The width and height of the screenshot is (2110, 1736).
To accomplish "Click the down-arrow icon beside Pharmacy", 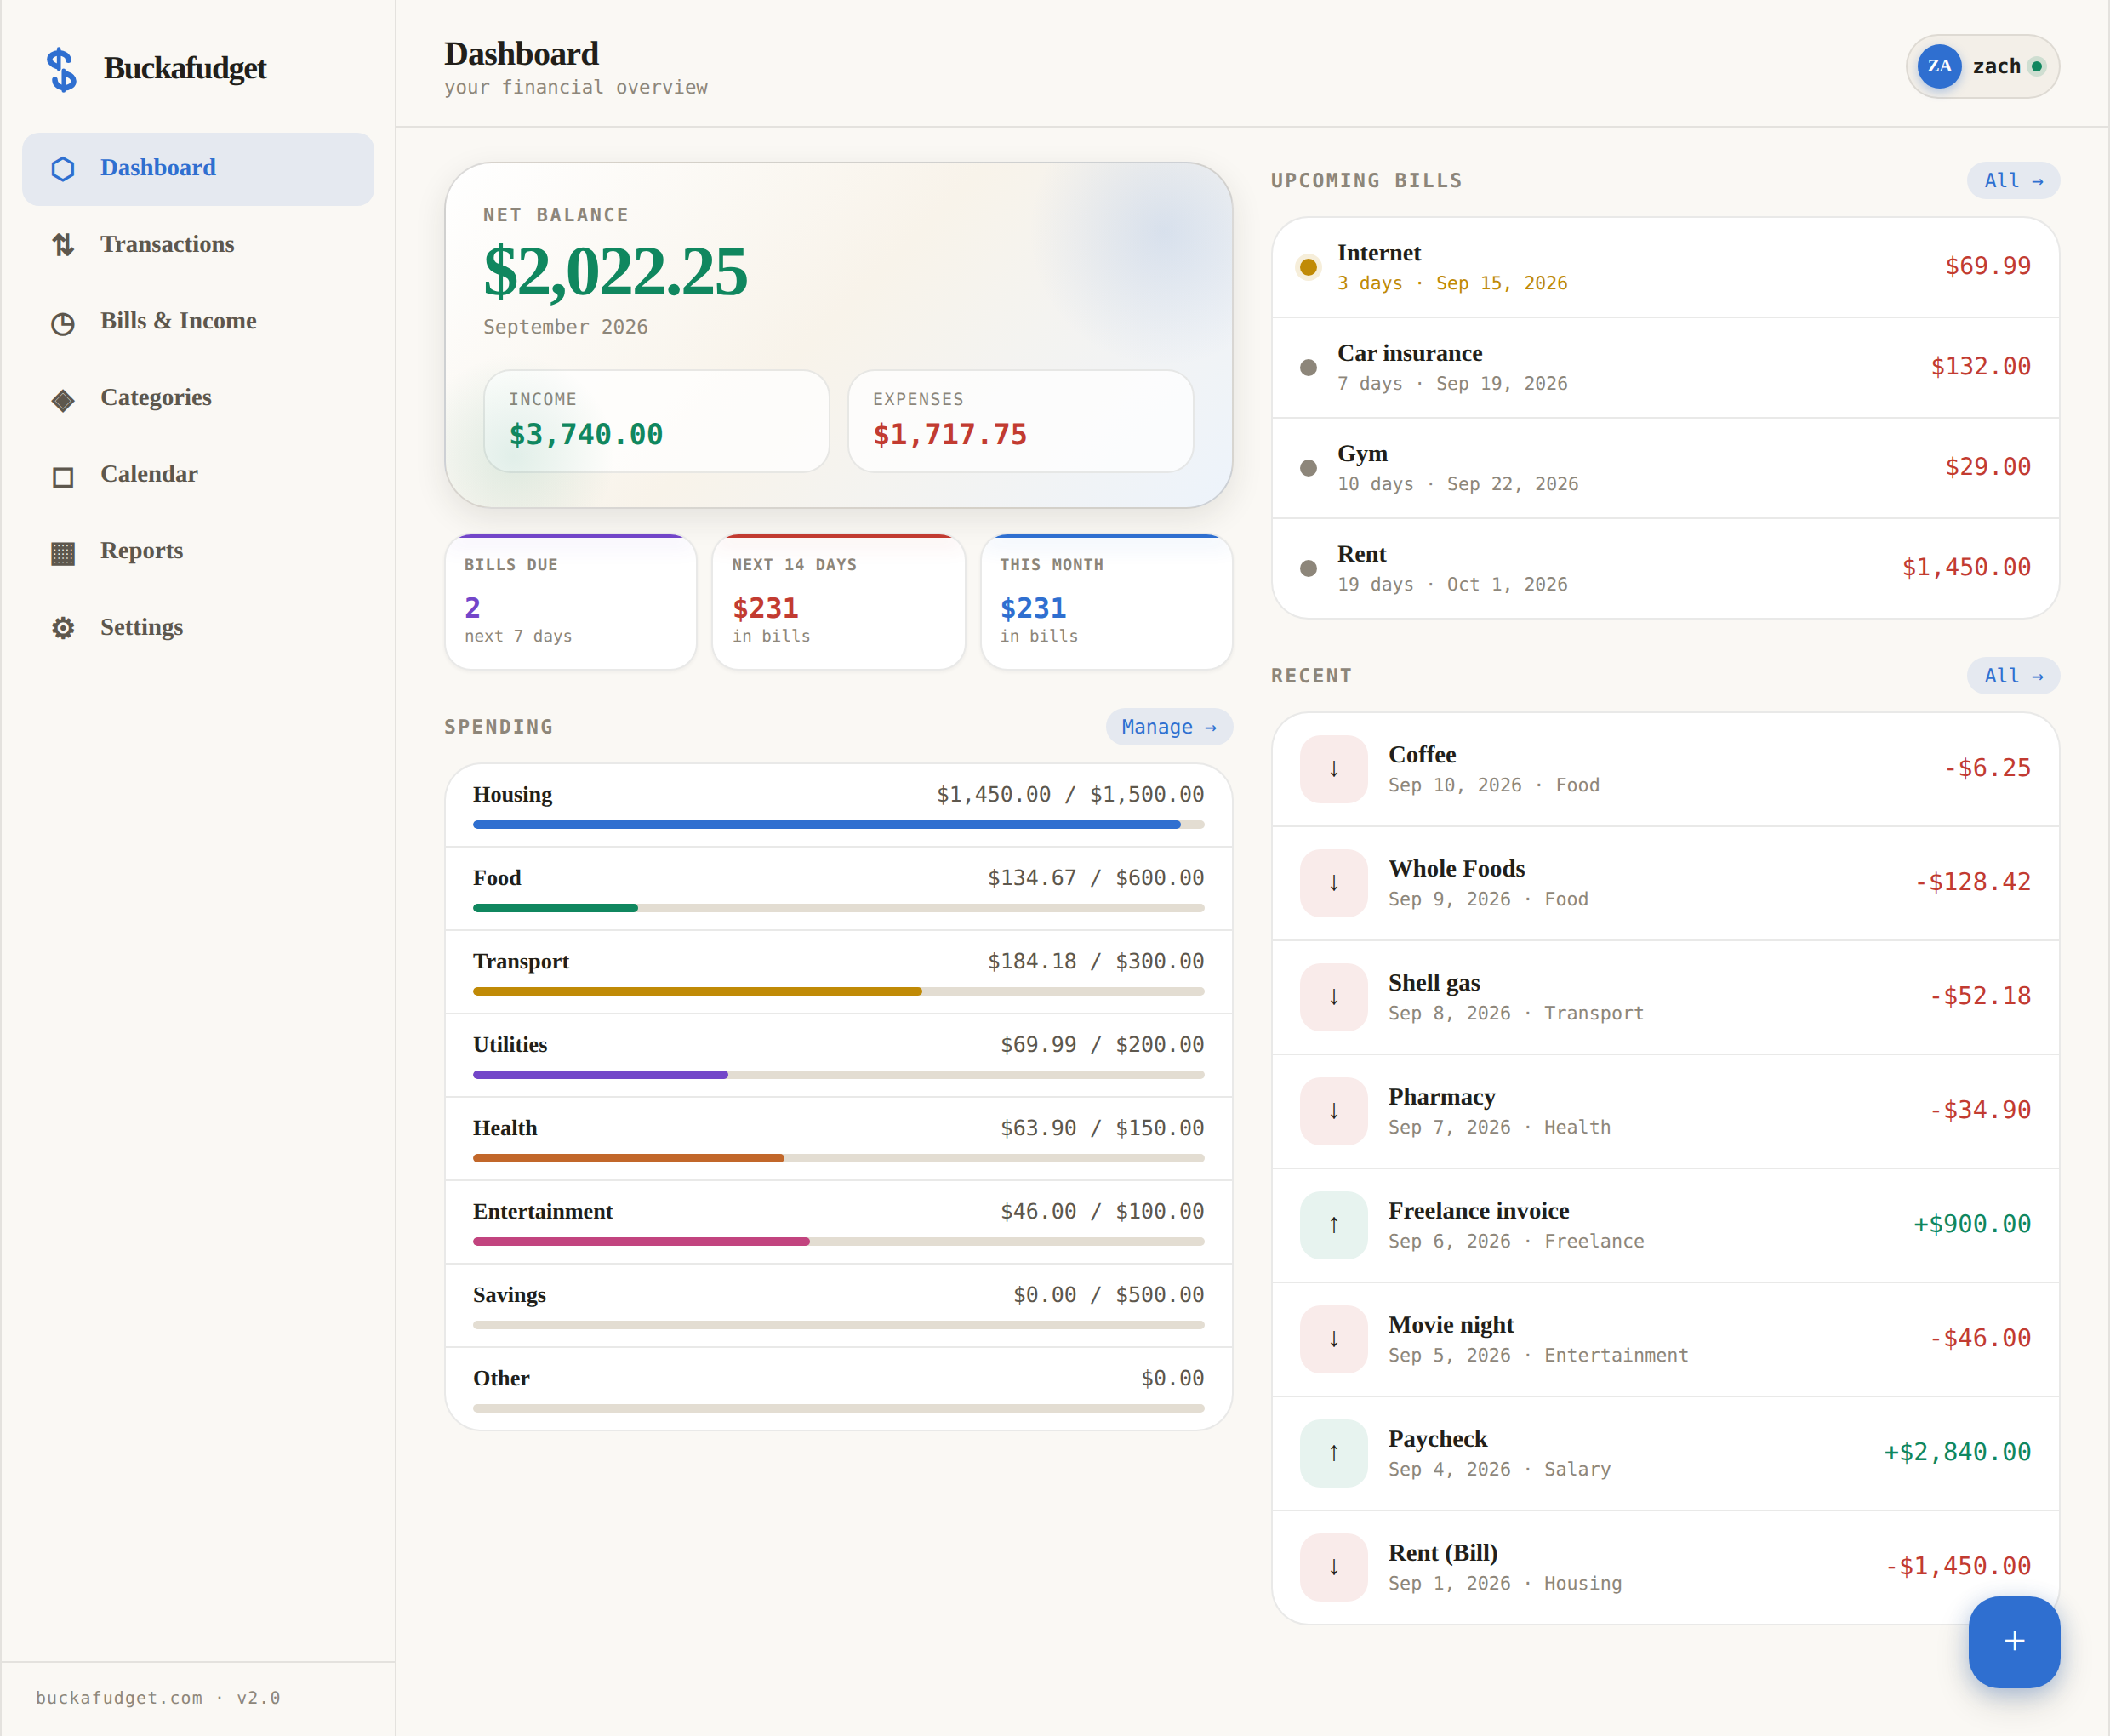I will [1333, 1111].
